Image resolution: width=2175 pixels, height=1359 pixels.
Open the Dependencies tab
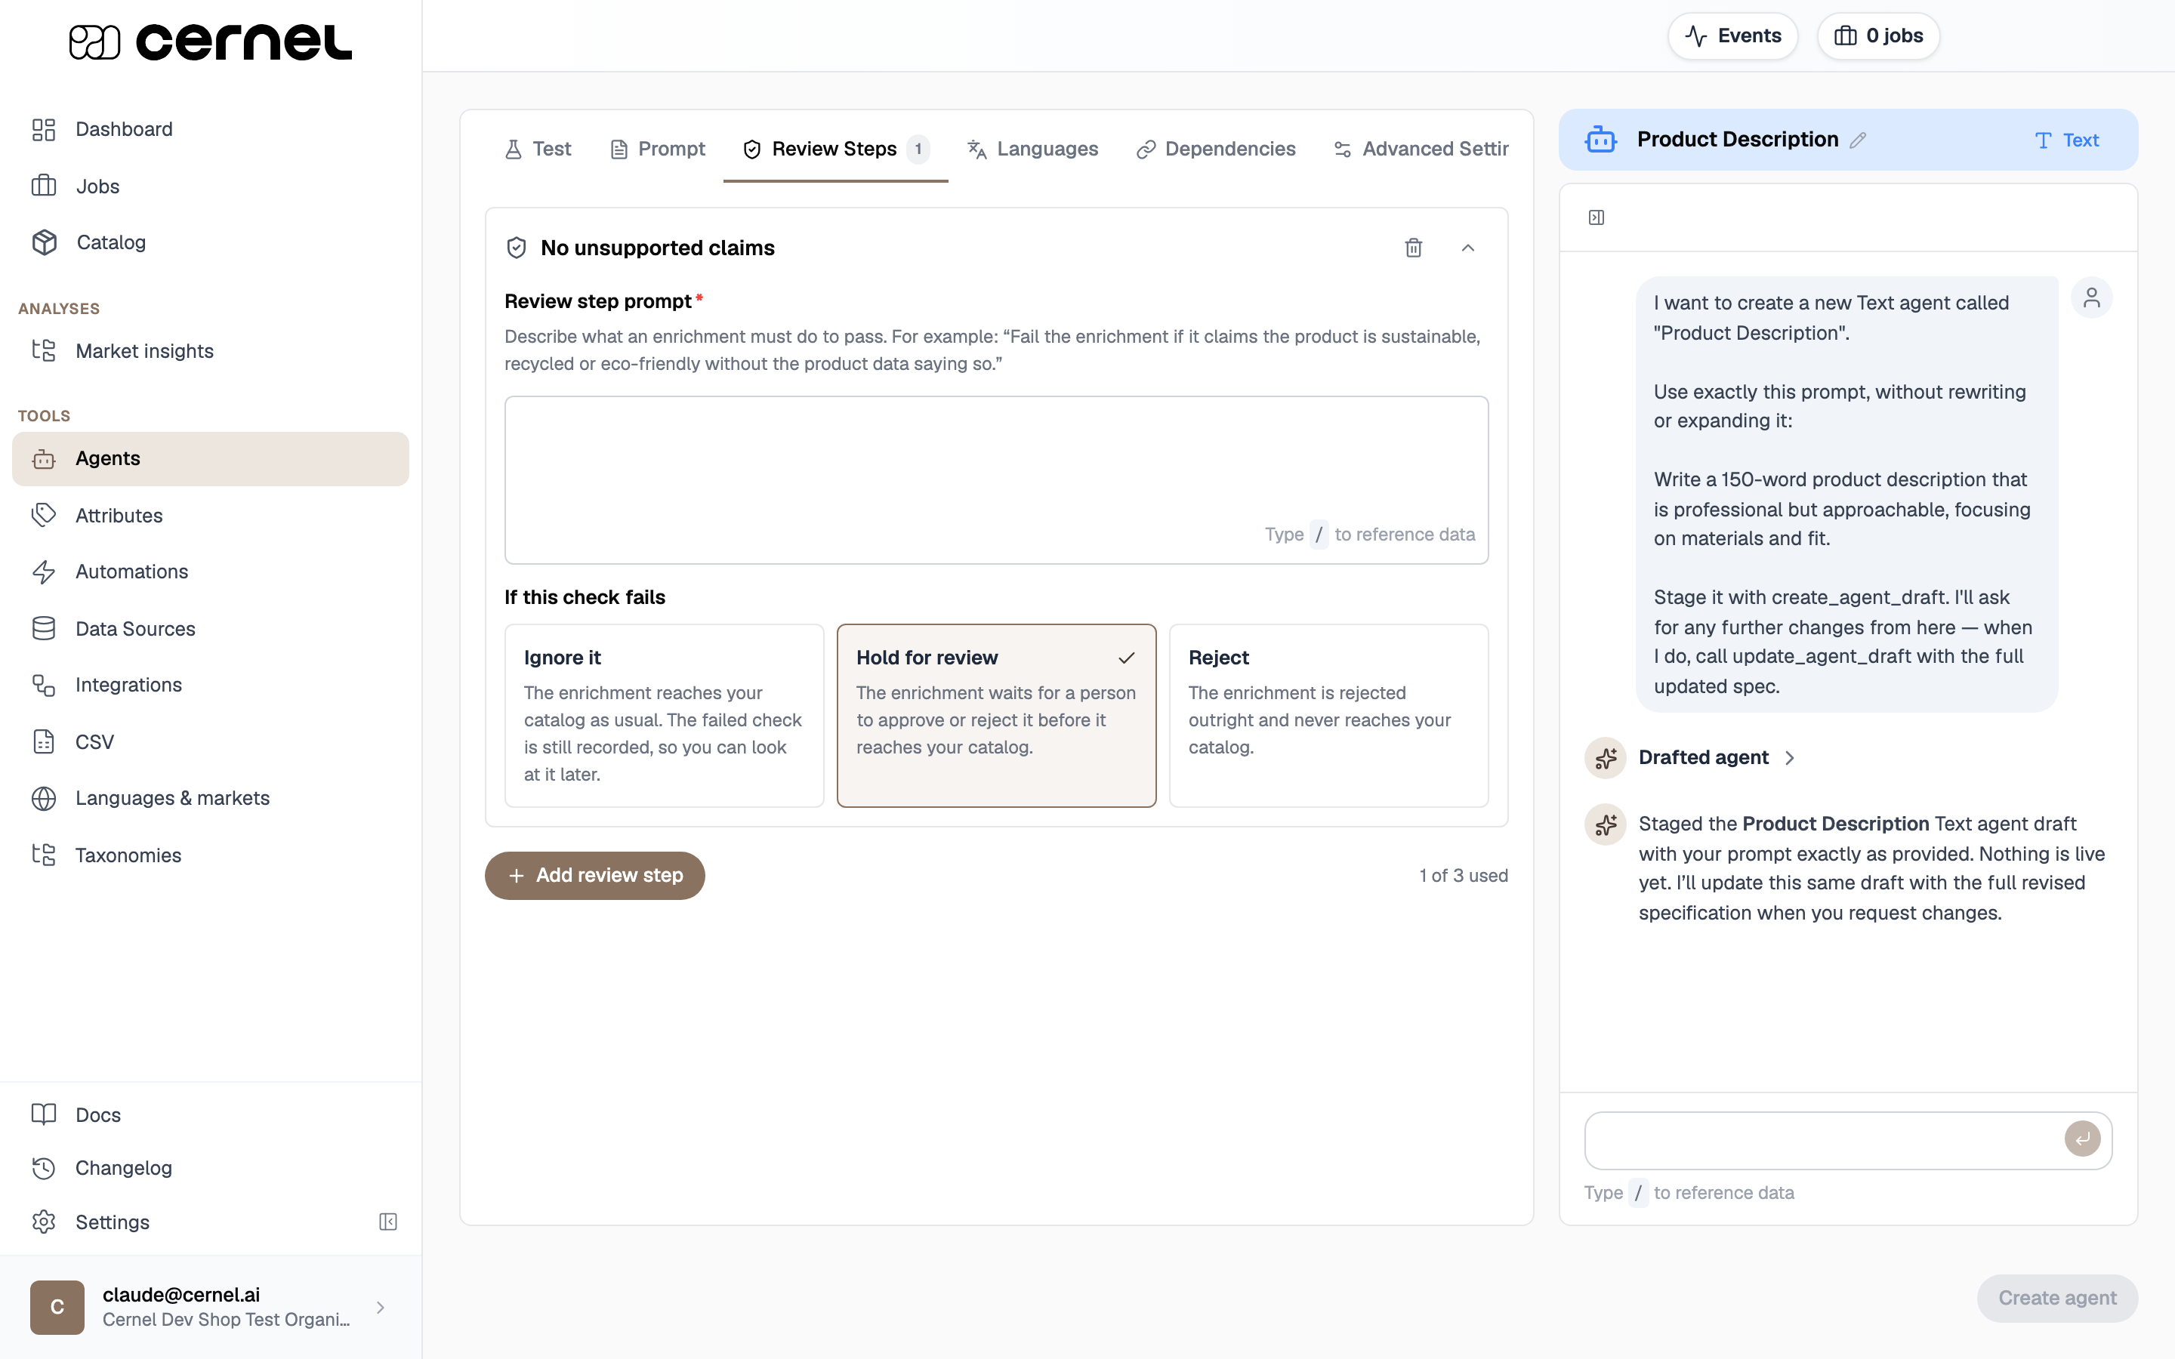(x=1216, y=149)
